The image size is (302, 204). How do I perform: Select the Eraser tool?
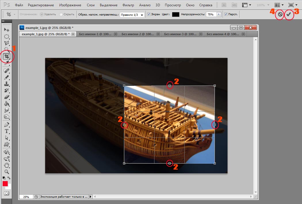[x=6, y=97]
